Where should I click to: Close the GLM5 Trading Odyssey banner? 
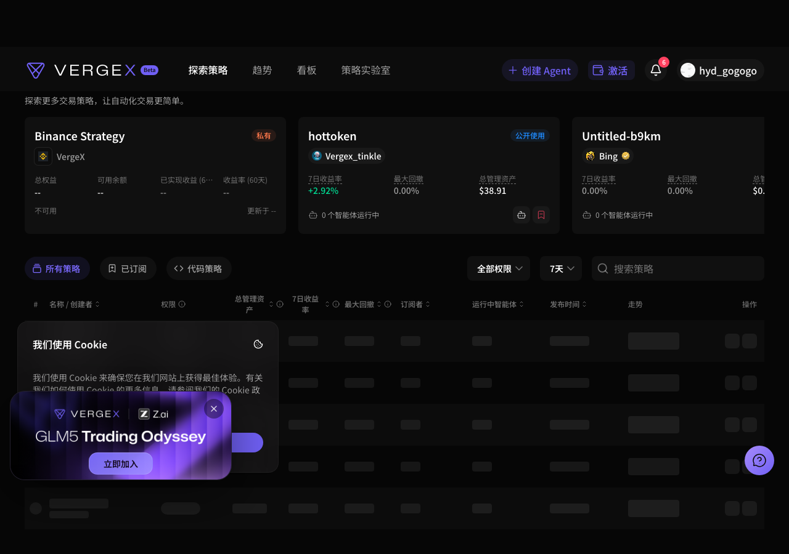tap(214, 408)
